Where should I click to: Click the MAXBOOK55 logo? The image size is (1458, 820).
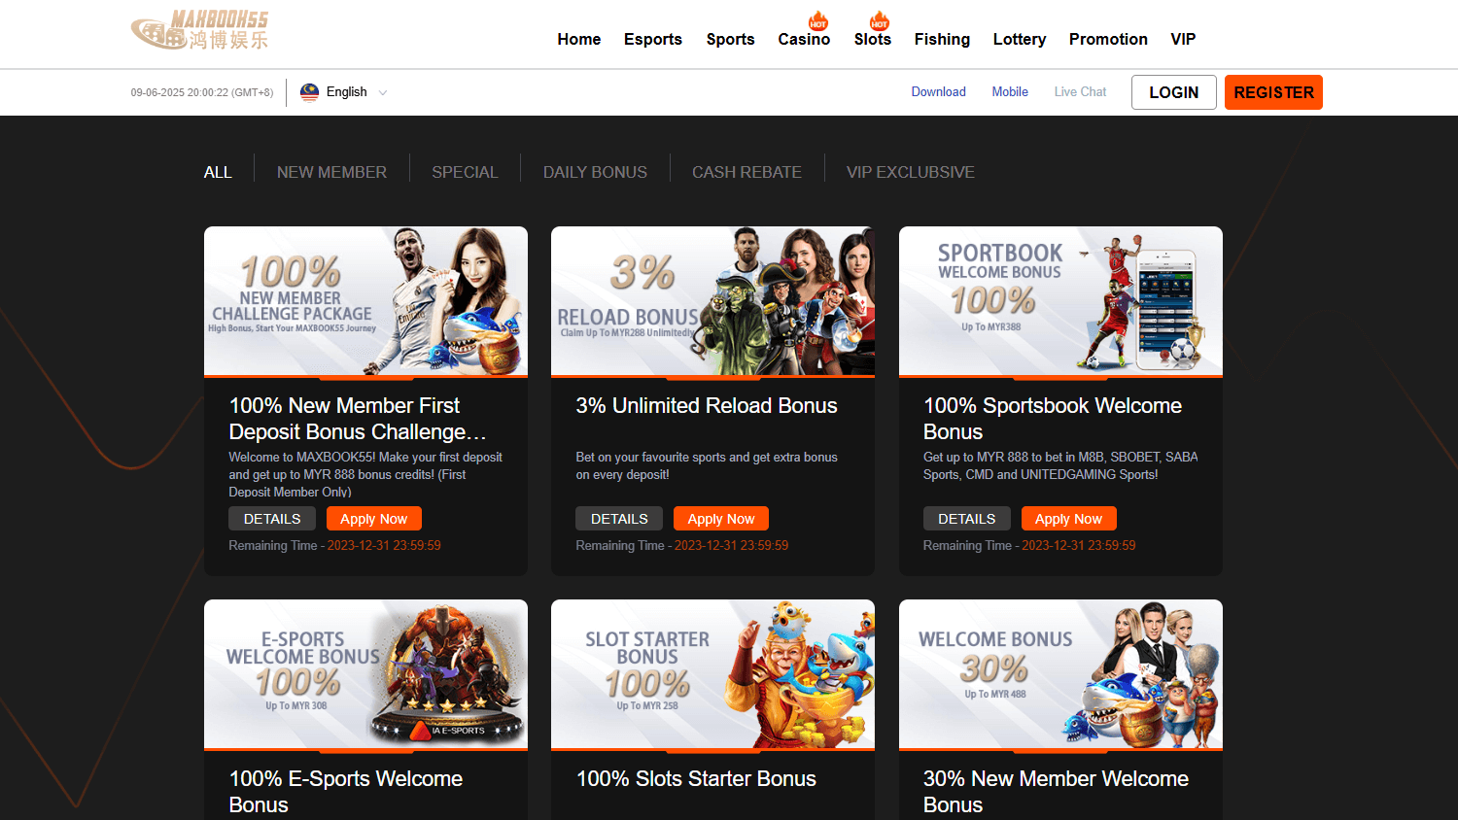198,30
